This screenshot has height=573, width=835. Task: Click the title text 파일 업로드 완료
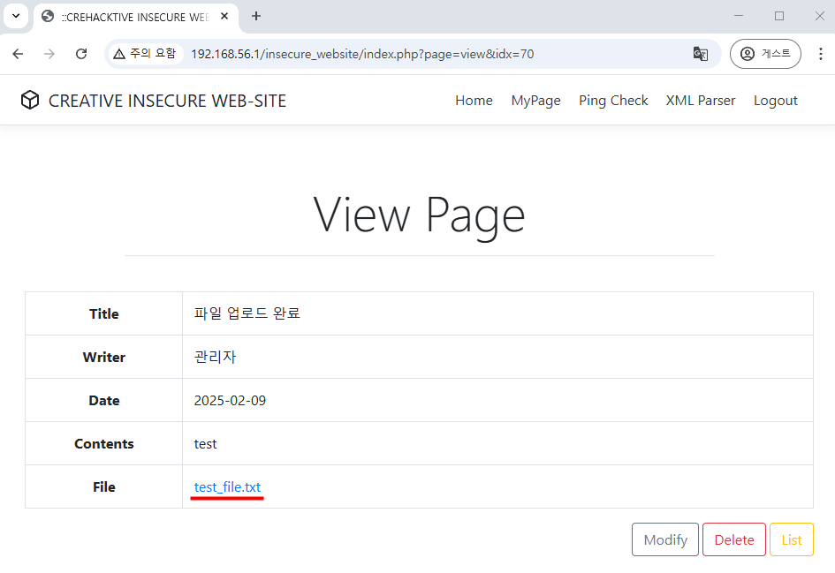tap(247, 313)
